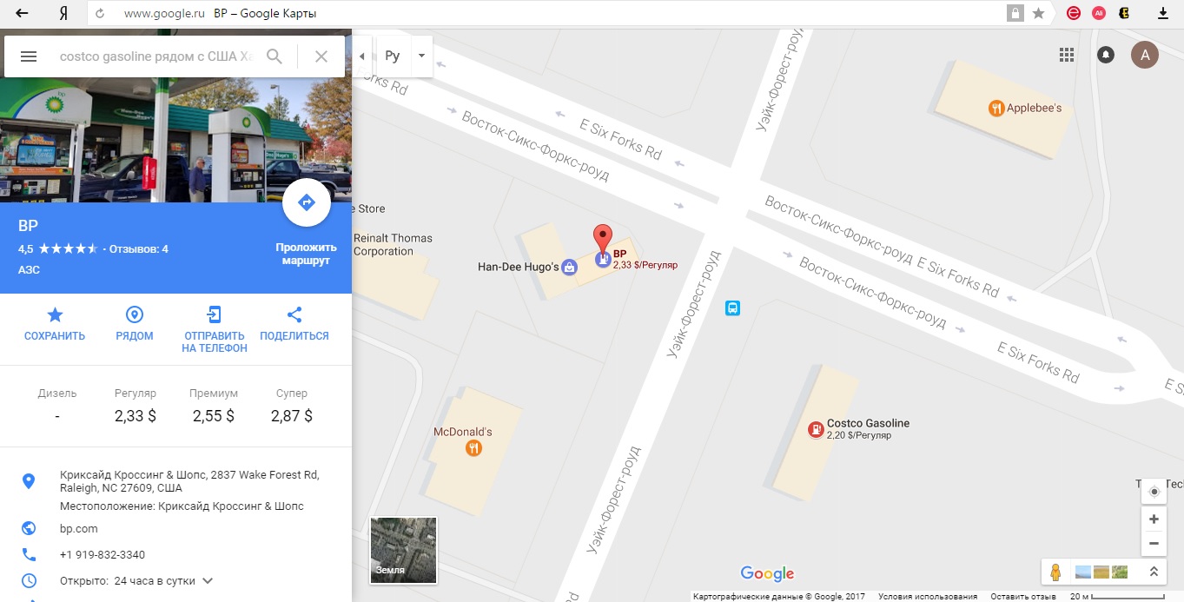
Task: Save BP place with star icon
Action: tap(55, 314)
